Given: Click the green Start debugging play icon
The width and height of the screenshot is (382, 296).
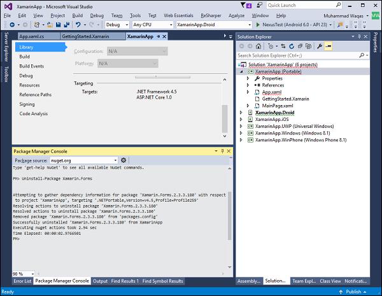Looking at the screenshot, I should coord(258,25).
